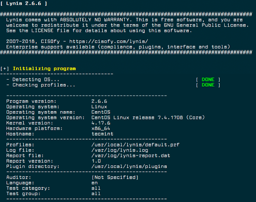The image size is (256, 202).
Task: Select operating system value 'Linux'
Action: pos(99,107)
